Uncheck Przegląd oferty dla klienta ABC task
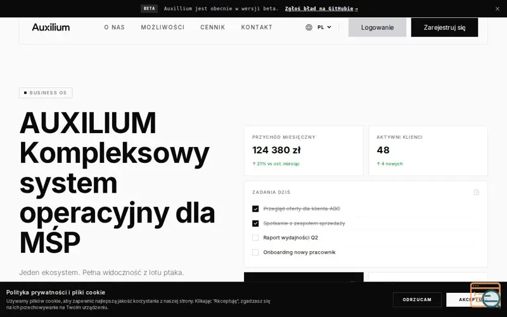Image resolution: width=507 pixels, height=317 pixels. pos(255,209)
